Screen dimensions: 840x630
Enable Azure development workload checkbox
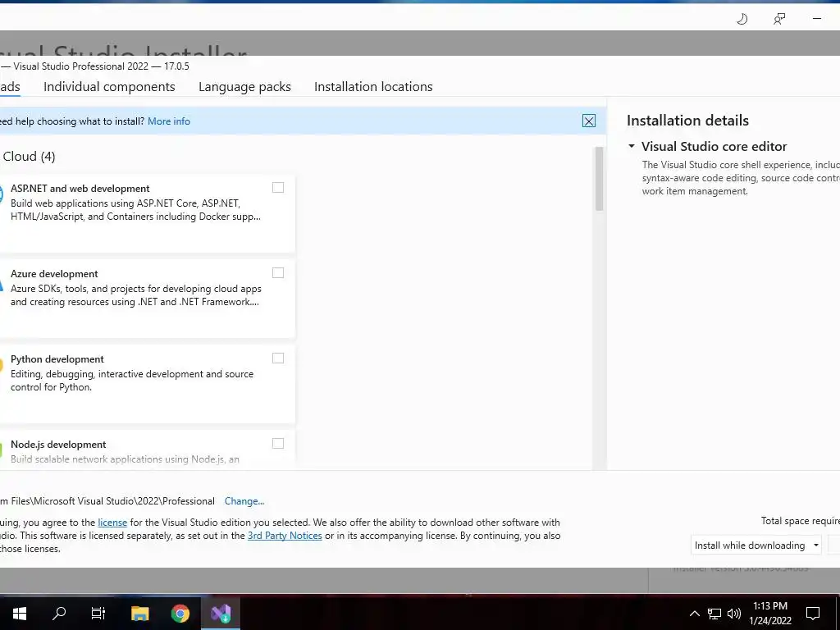[x=278, y=272]
